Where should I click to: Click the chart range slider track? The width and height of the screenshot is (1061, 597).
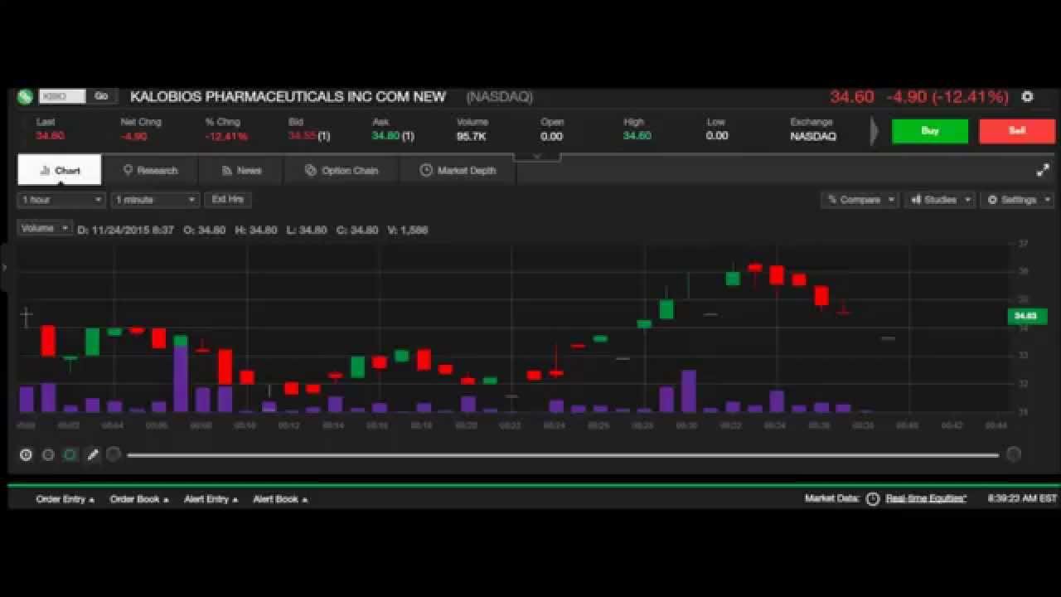click(563, 454)
